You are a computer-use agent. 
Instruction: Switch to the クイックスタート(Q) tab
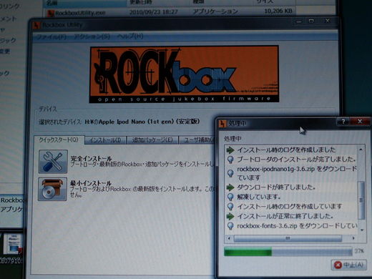pyautogui.click(x=59, y=140)
